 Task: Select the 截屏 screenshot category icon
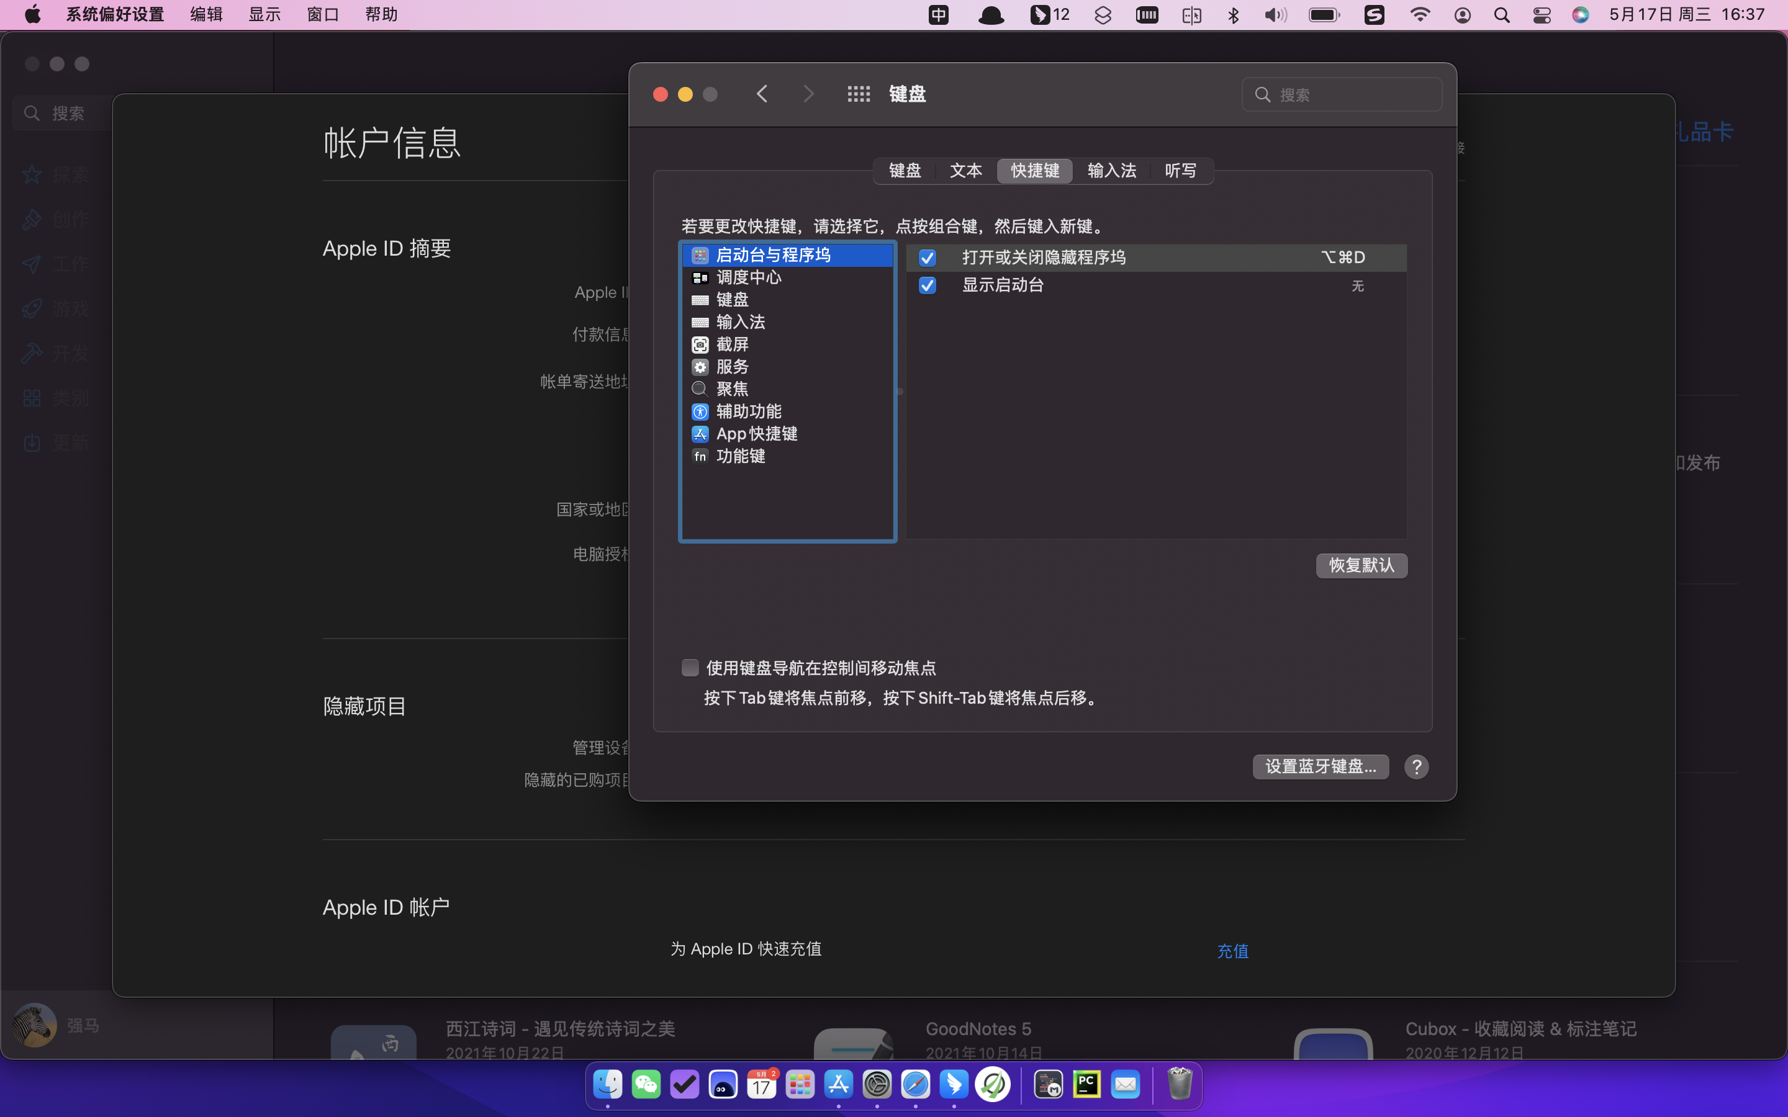click(x=700, y=345)
